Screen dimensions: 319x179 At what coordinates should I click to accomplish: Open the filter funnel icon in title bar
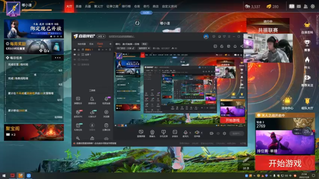tap(224, 37)
